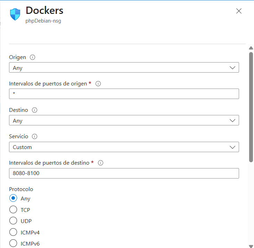Open the Origen dropdown
This screenshot has height=248, width=254.
(124, 68)
